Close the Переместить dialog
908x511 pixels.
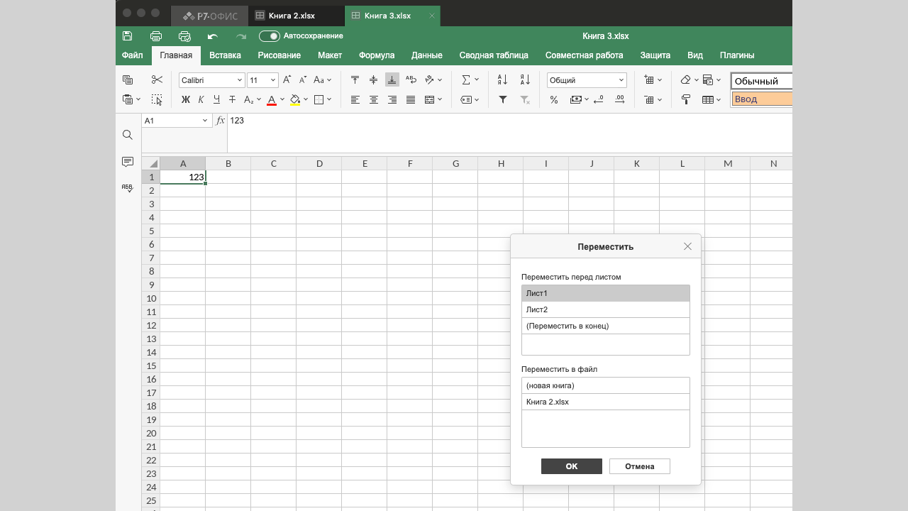click(x=687, y=246)
